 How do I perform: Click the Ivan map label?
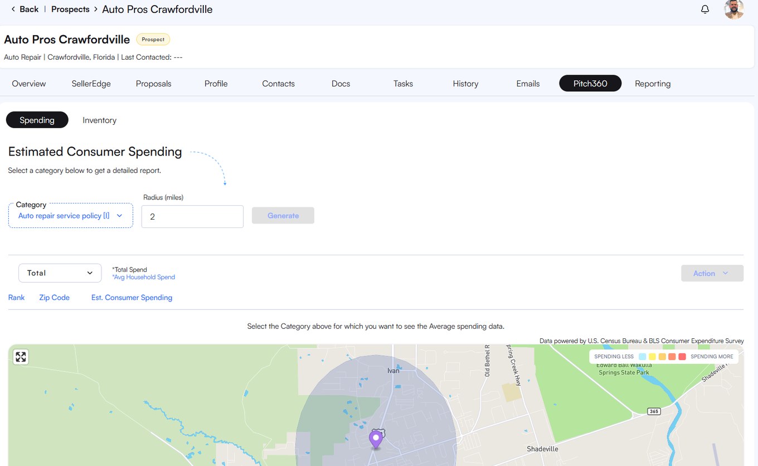pyautogui.click(x=393, y=371)
